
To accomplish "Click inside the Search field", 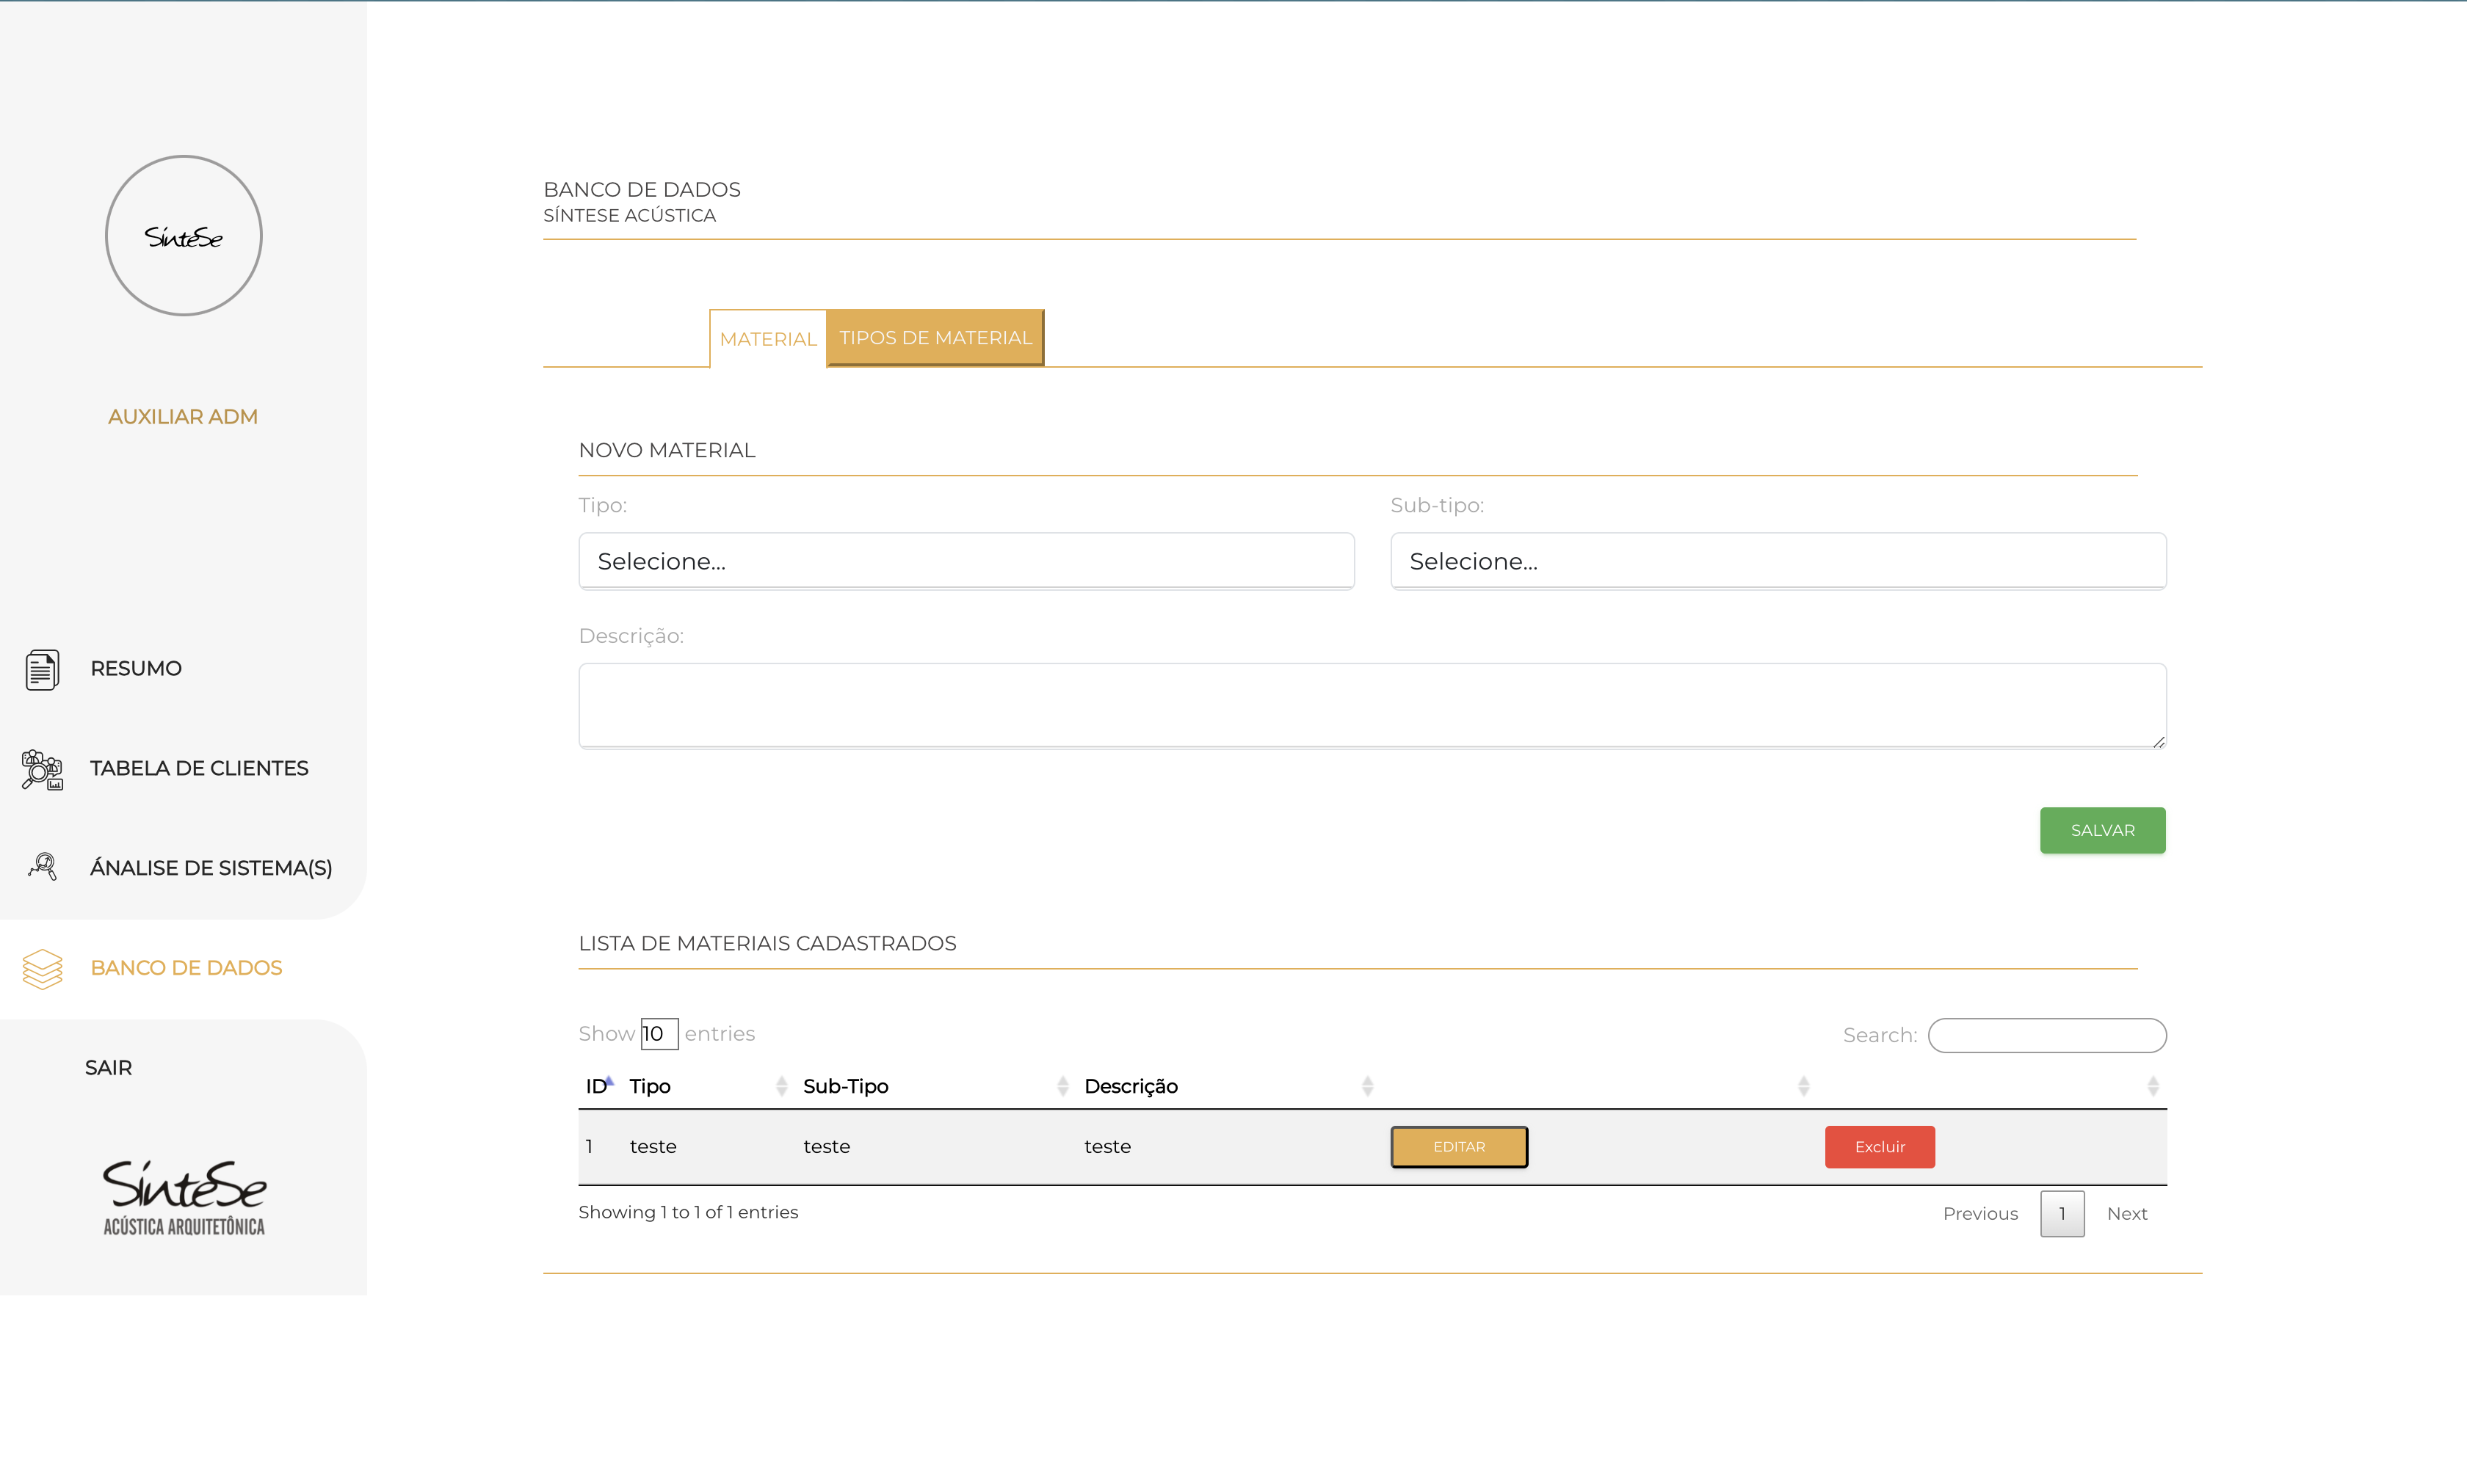I will pyautogui.click(x=2047, y=1035).
